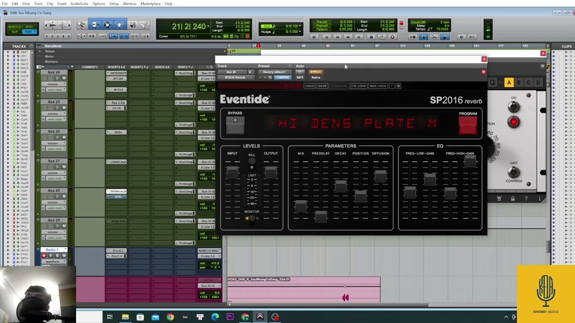The image size is (575, 323).
Task: Solo the Aux 25 track
Action: (57, 108)
